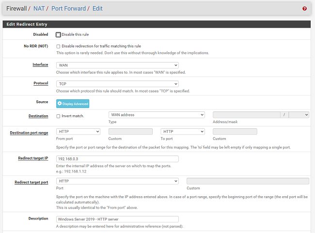Viewport: 315px width, 233px height.
Task: Expand the Protocol TCP dropdown
Action: click(x=117, y=84)
